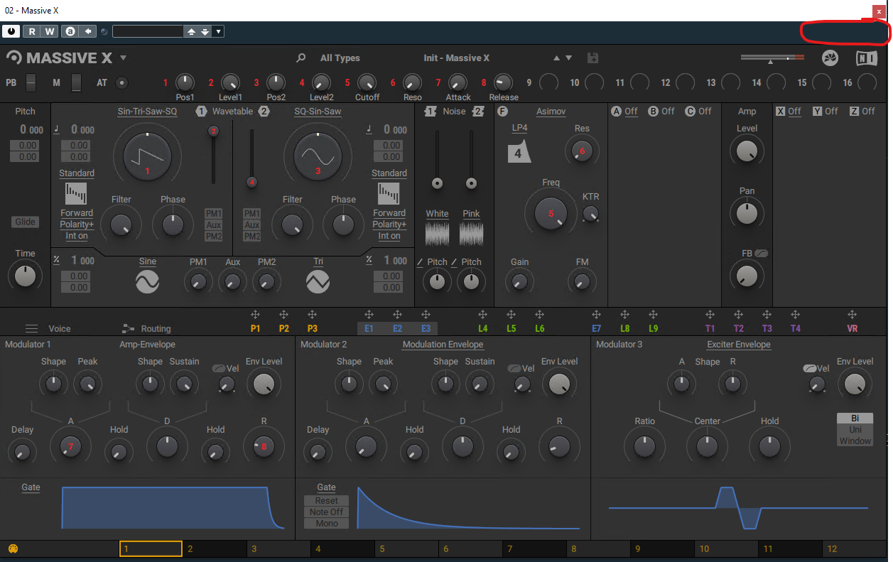Open the Modulation Envelope type menu

(443, 345)
